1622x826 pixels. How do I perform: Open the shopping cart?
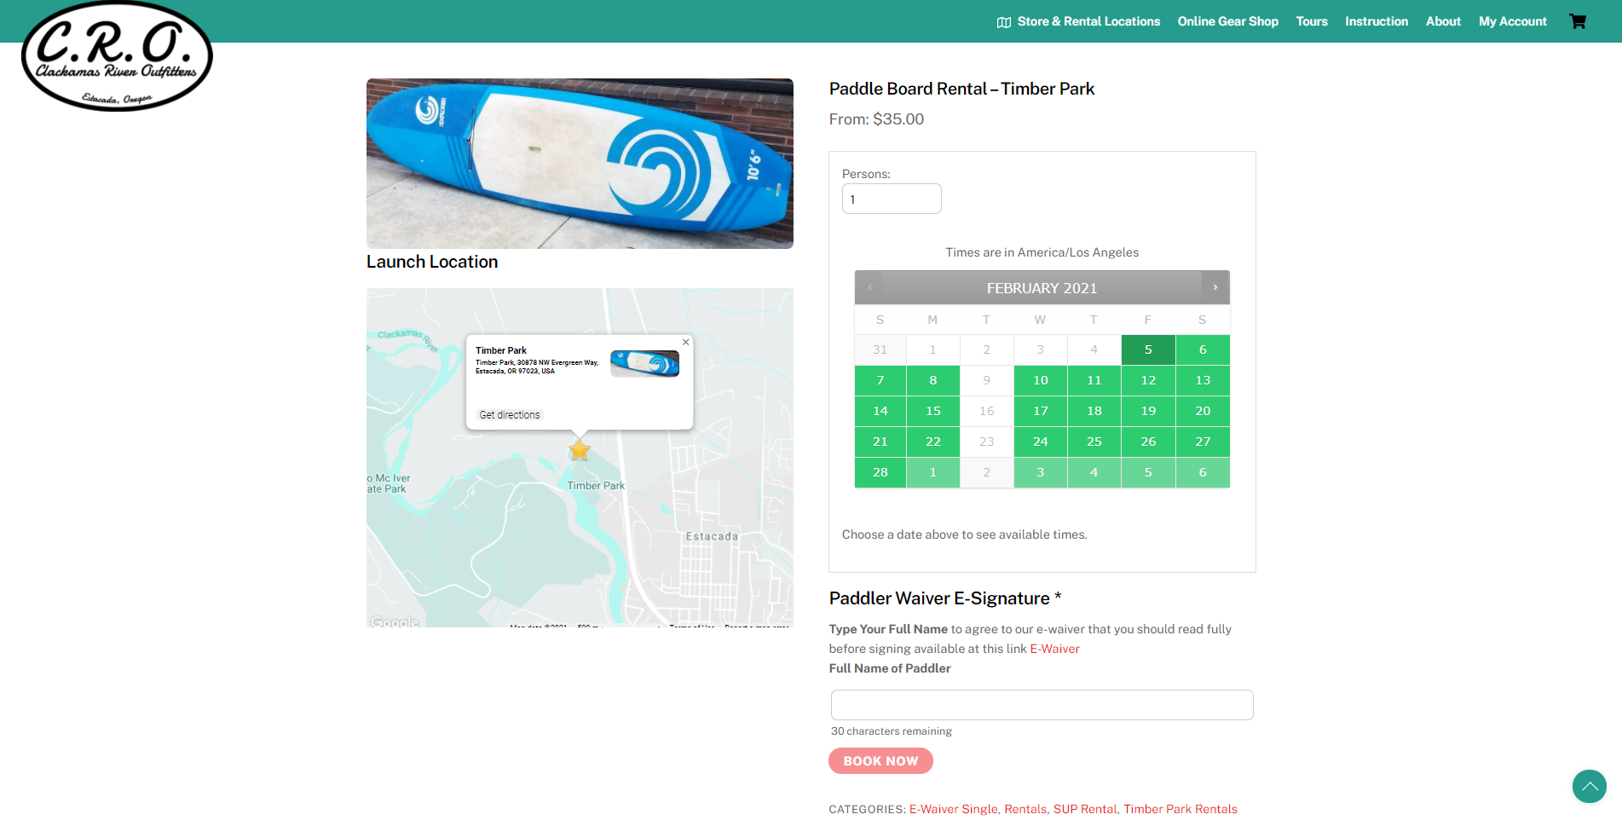pos(1577,20)
